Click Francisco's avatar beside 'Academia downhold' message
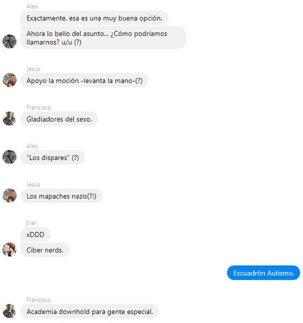 point(10,311)
